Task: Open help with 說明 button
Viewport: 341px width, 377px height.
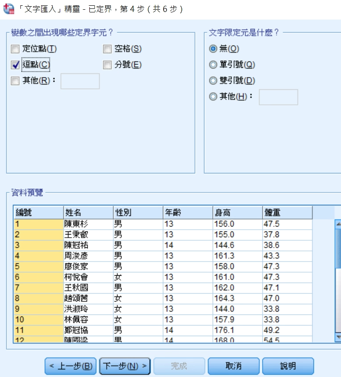Action: tap(288, 366)
